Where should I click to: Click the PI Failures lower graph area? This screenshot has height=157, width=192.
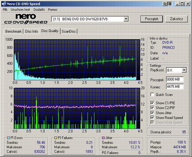(x=77, y=108)
